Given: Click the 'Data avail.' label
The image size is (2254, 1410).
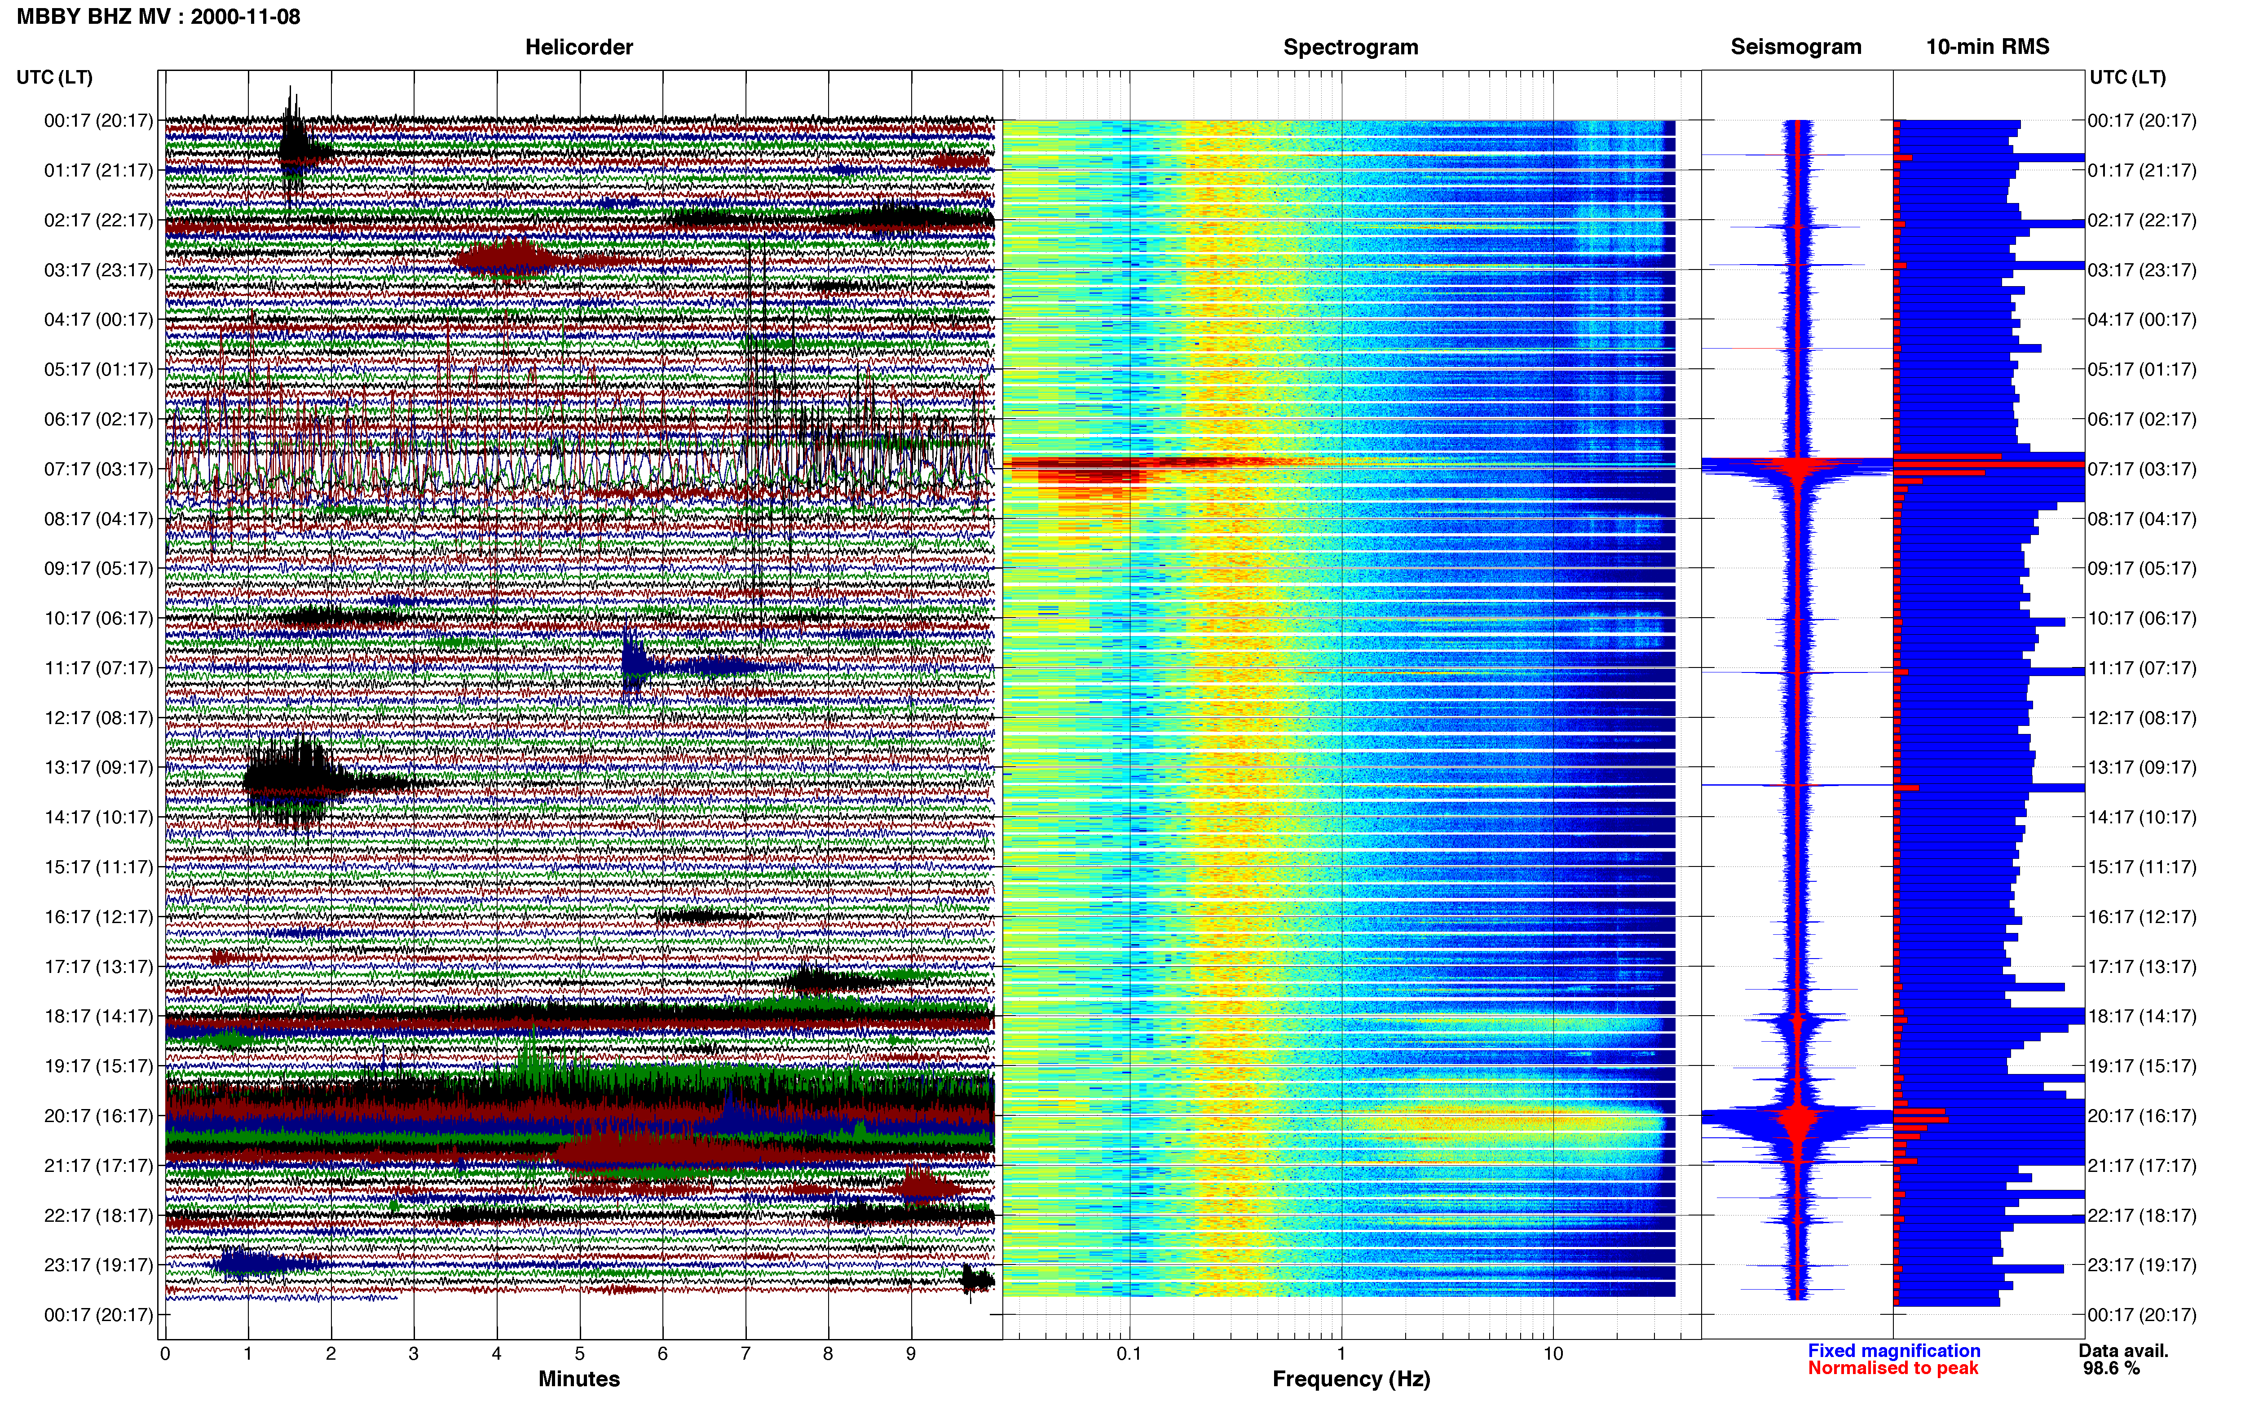Looking at the screenshot, I should click(2123, 1350).
